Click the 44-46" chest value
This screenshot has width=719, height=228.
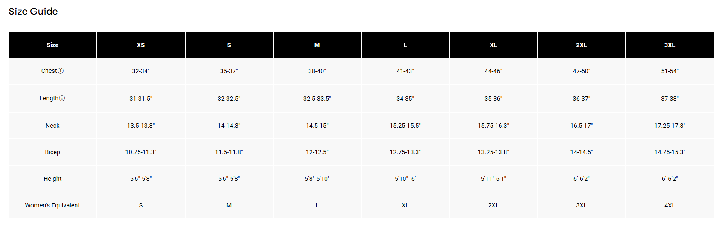click(493, 71)
